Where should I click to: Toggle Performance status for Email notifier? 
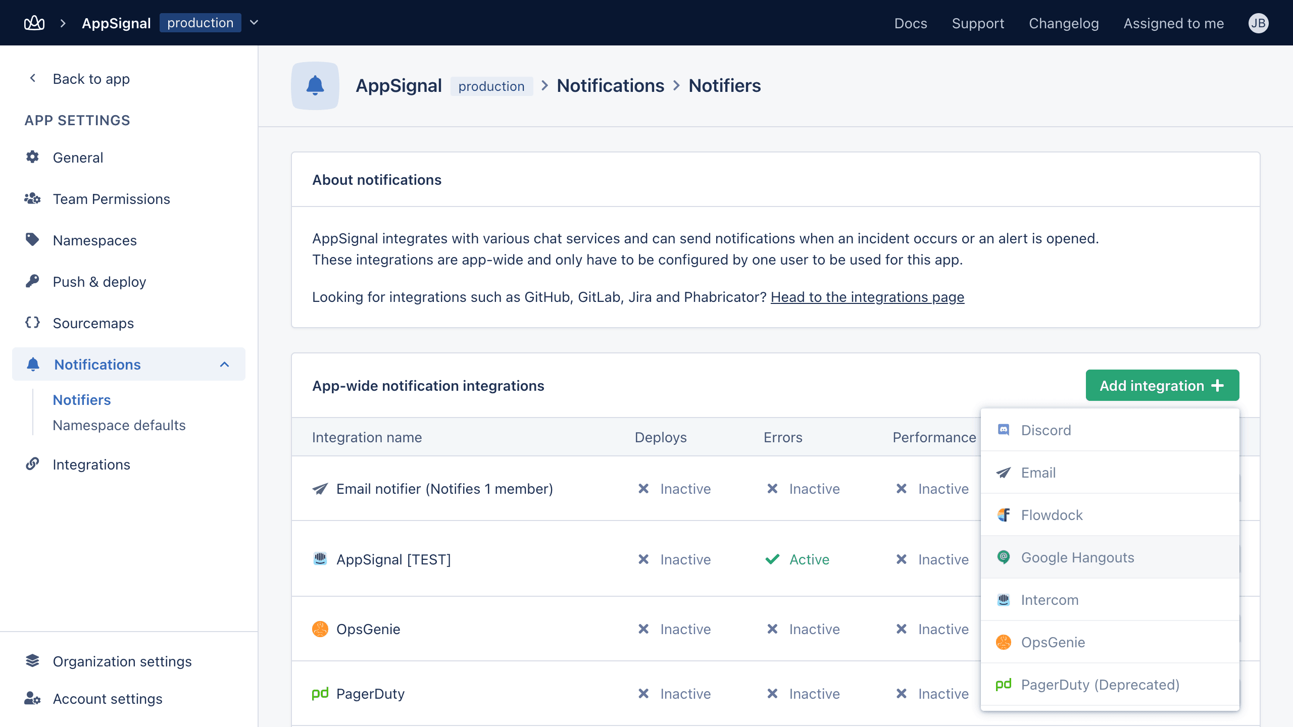coord(932,489)
